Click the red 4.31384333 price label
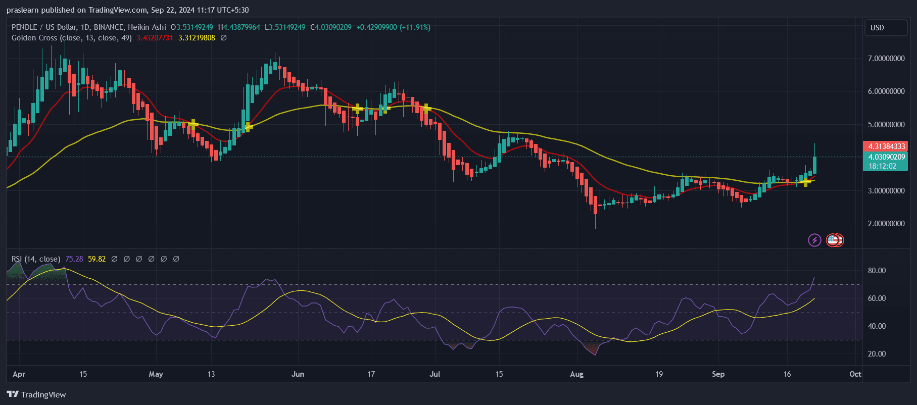The width and height of the screenshot is (917, 405). [885, 146]
